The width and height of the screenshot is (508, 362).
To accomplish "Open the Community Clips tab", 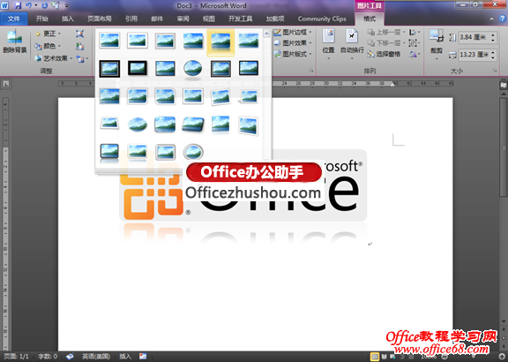I will pyautogui.click(x=322, y=19).
